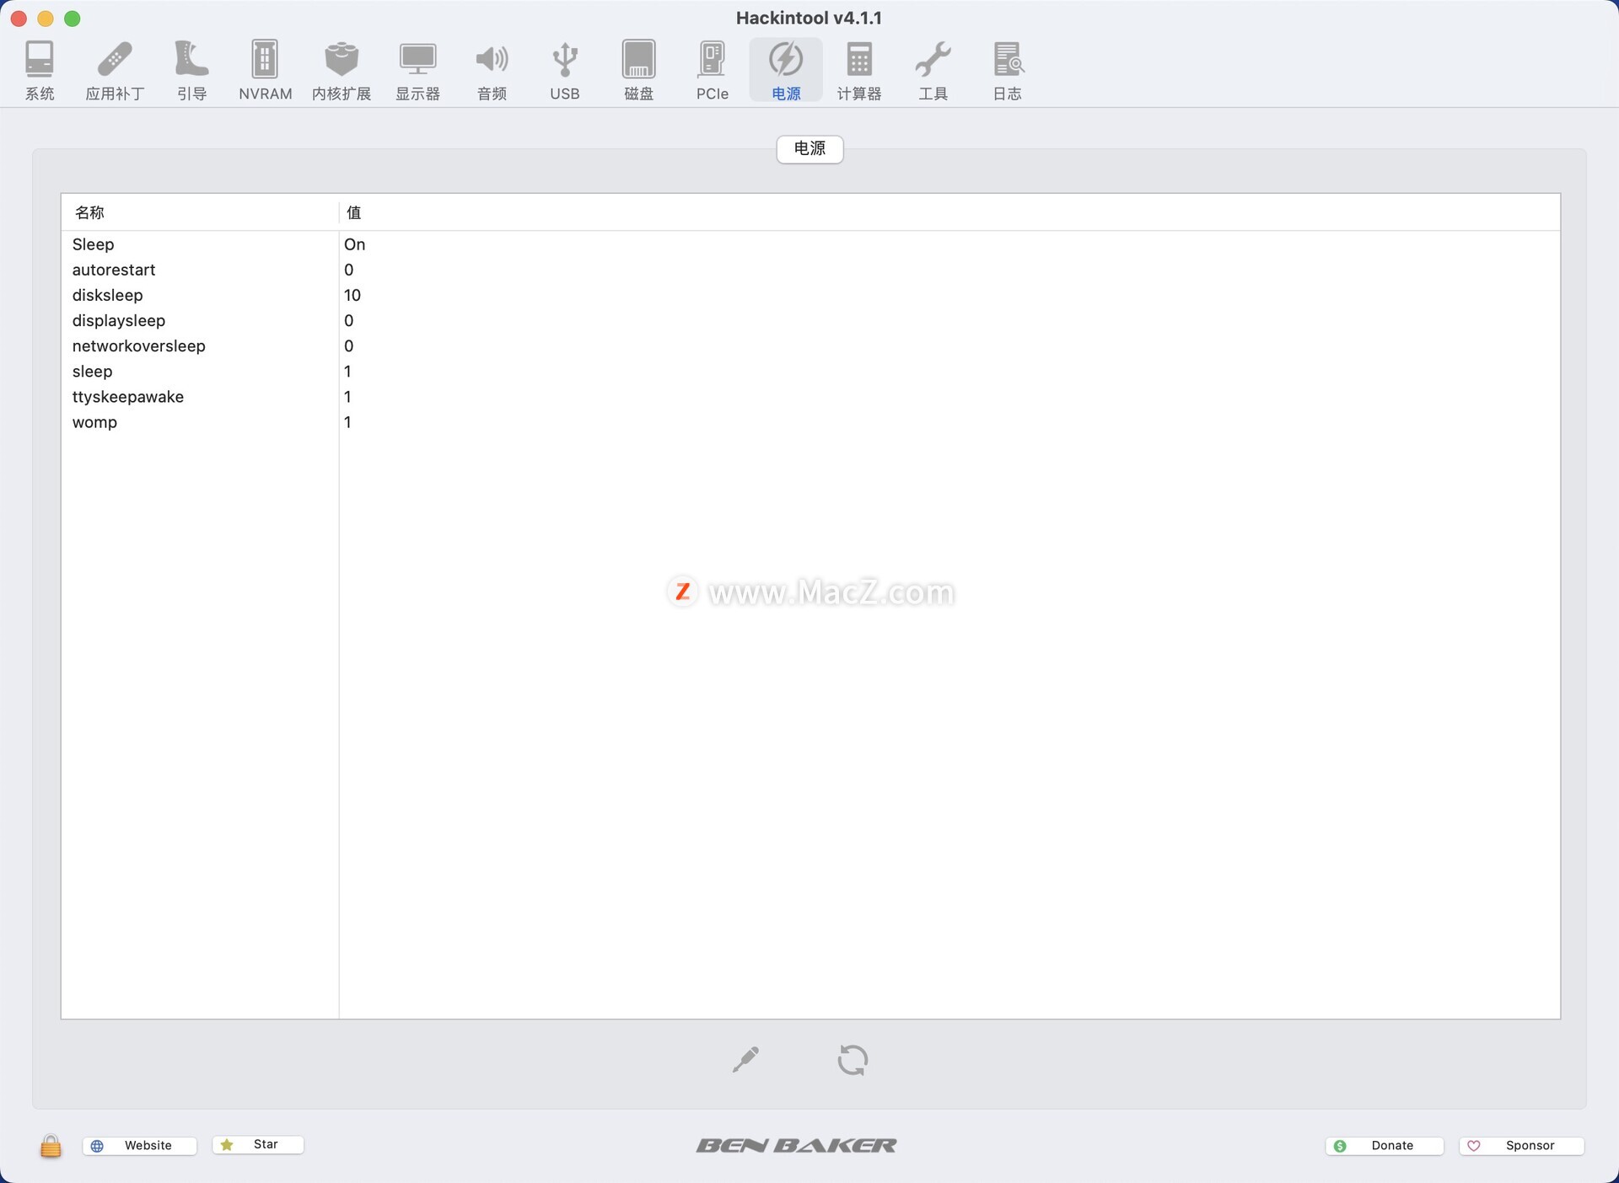The height and width of the screenshot is (1183, 1619).
Task: Click the Sponsor button
Action: pyautogui.click(x=1521, y=1145)
